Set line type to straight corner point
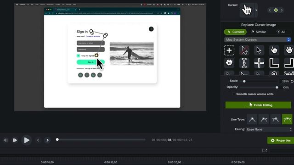Viewport: 294px width, 165px height. pos(252,119)
